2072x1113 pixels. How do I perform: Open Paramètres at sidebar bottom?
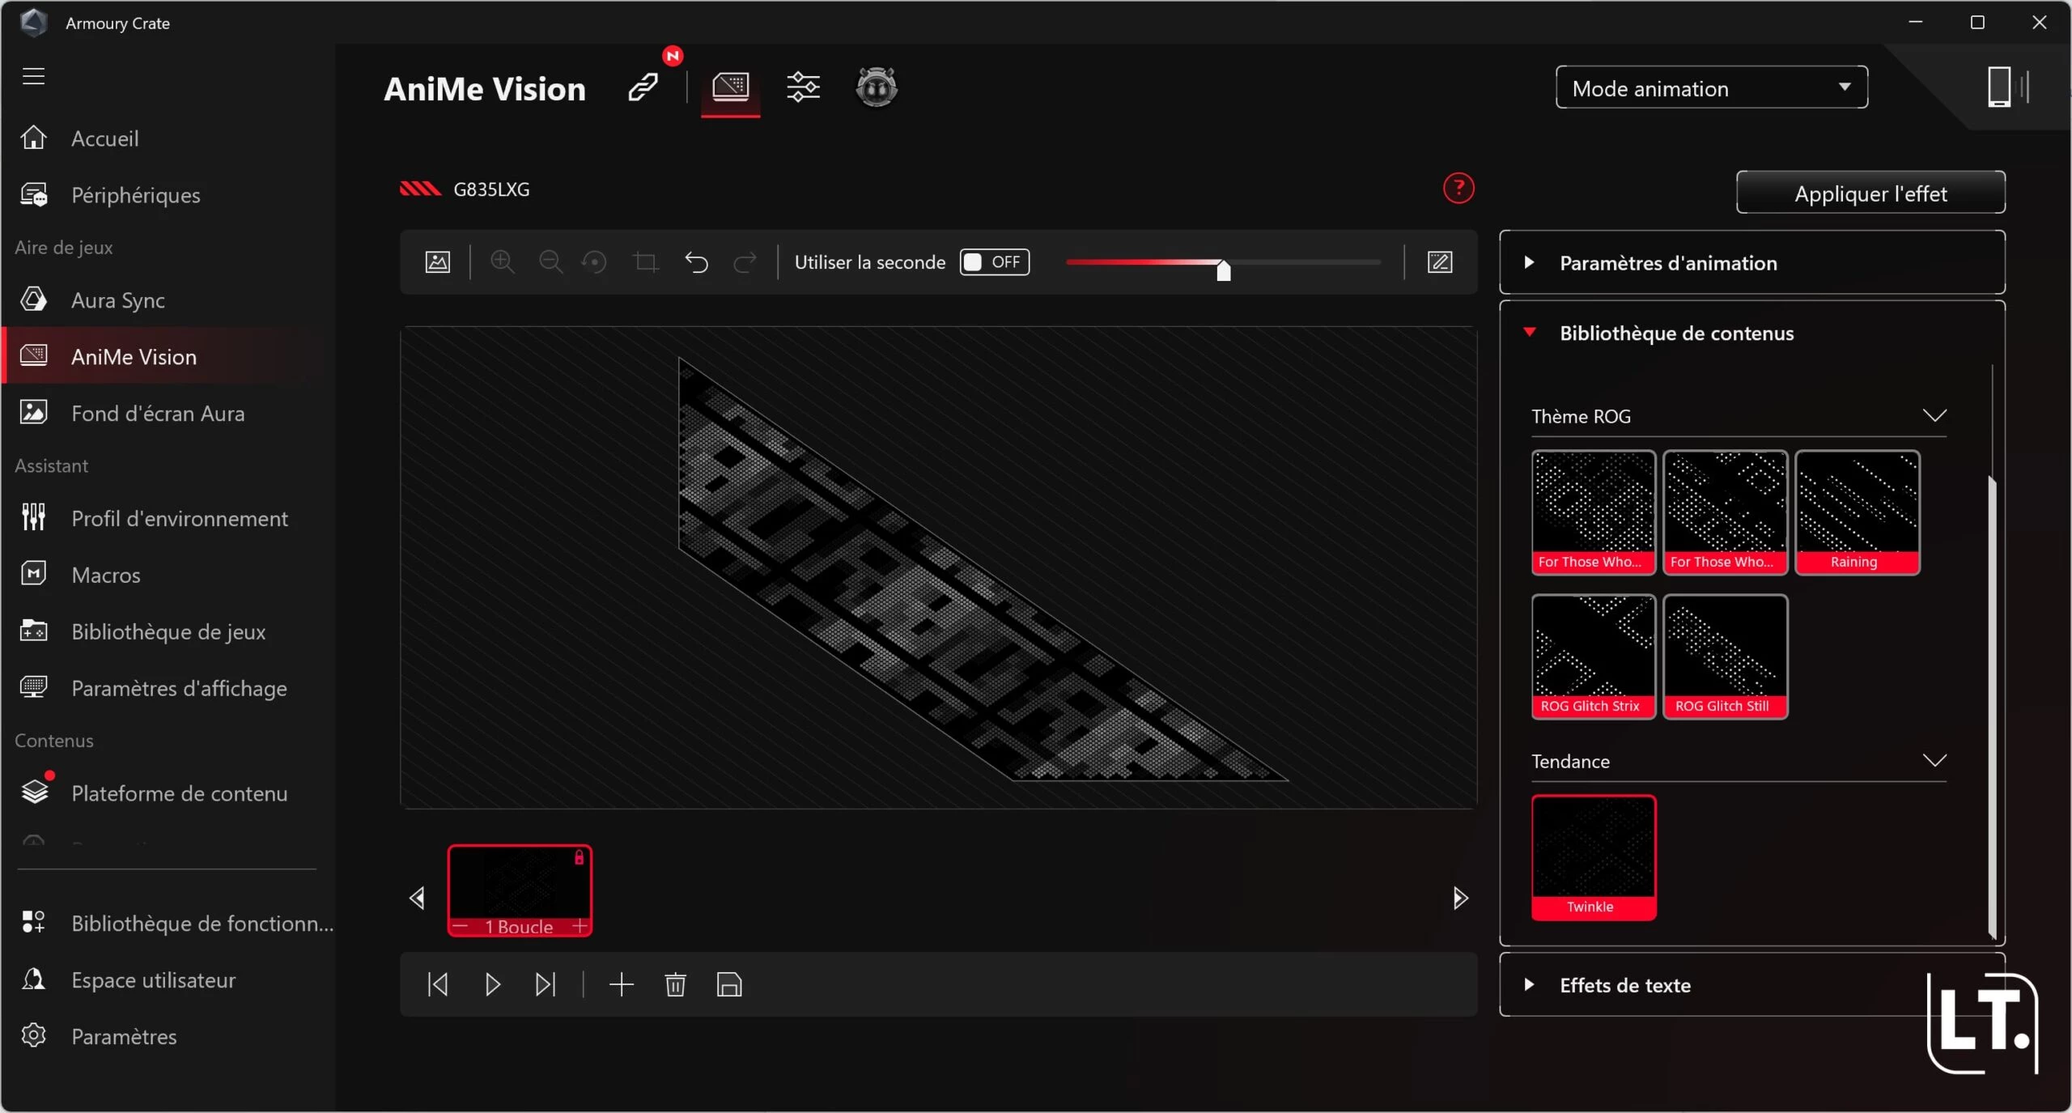[168, 1036]
